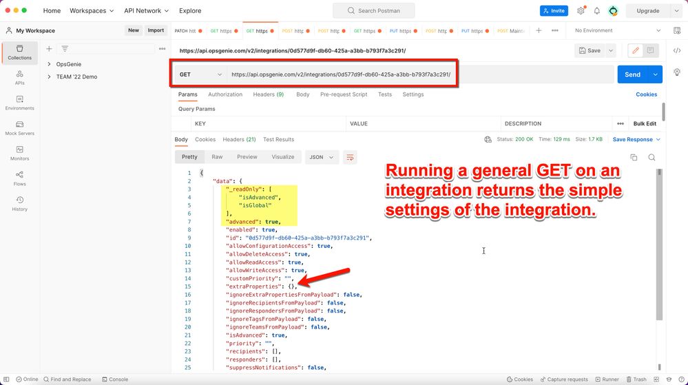This screenshot has width=688, height=385.
Task: Open the History sidebar panel
Action: click(x=20, y=204)
